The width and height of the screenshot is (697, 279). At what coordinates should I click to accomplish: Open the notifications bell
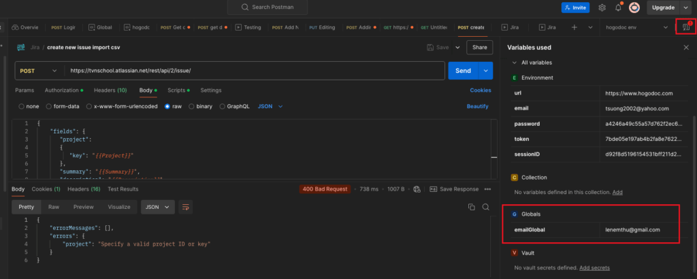coord(618,7)
